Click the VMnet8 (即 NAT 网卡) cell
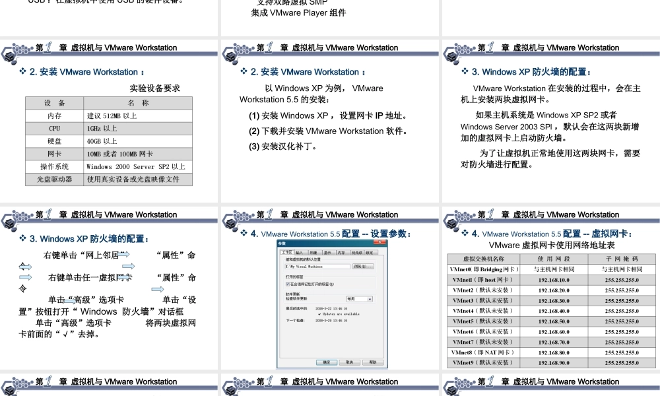The width and height of the screenshot is (660, 396). pyautogui.click(x=484, y=352)
